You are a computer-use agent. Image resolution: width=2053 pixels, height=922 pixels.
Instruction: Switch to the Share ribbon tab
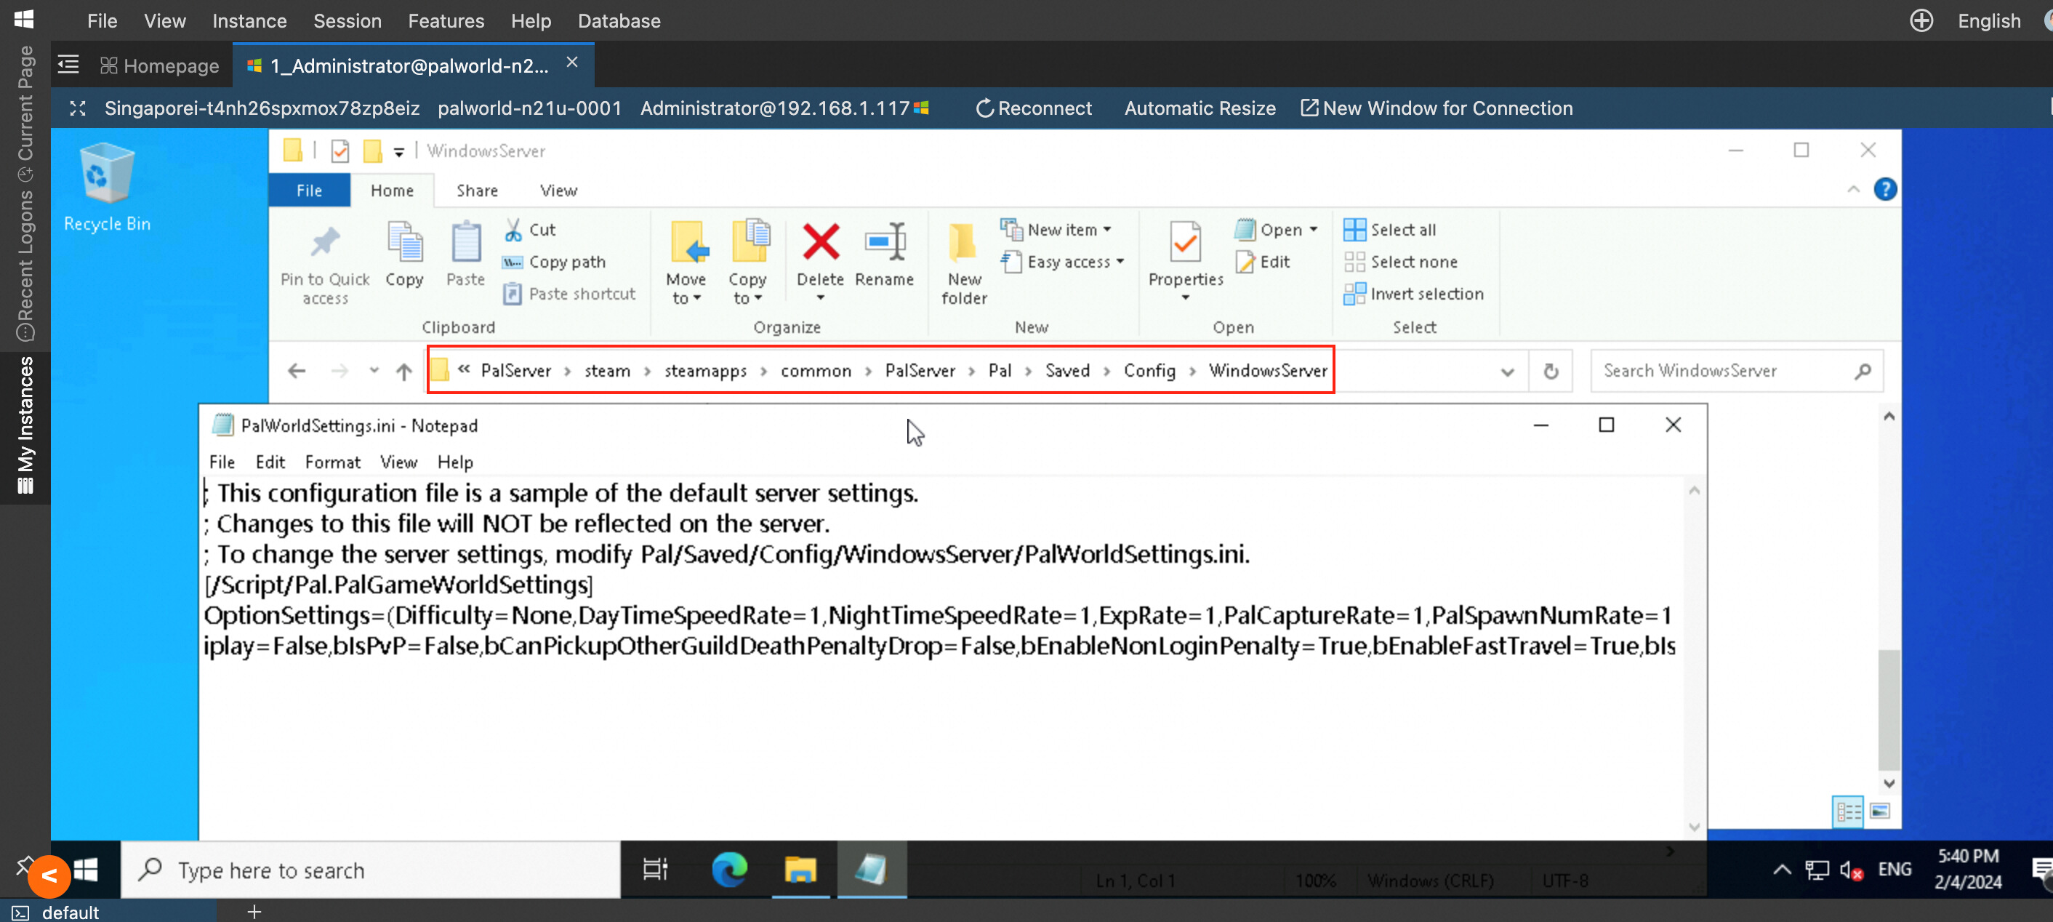tap(477, 191)
